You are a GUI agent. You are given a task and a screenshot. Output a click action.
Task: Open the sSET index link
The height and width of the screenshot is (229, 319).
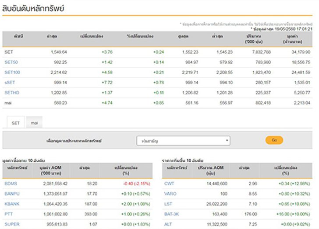[10, 83]
